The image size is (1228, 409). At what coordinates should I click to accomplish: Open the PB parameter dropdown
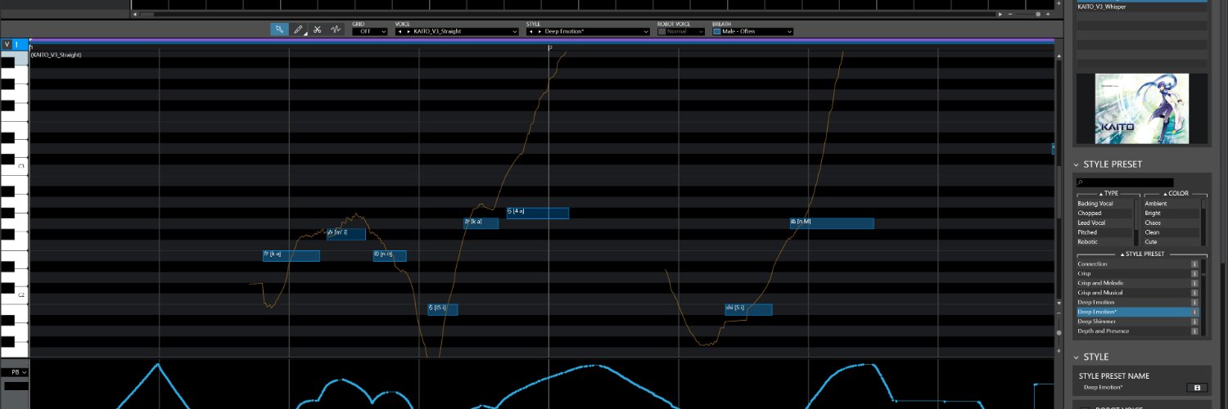(15, 372)
